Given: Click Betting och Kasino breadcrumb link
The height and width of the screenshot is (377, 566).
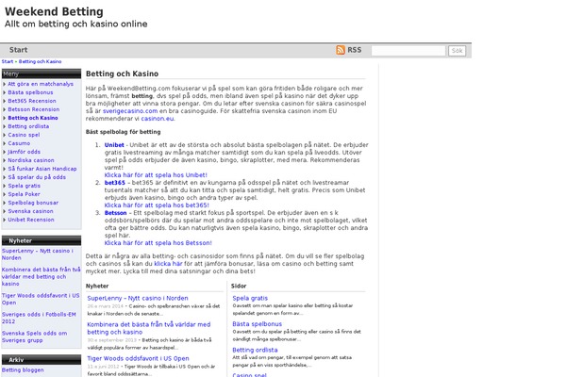Looking at the screenshot, I should point(40,61).
